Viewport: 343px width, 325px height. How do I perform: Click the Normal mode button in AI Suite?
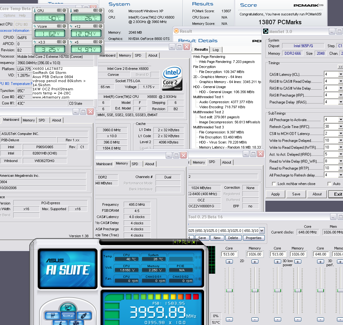tap(68, 316)
